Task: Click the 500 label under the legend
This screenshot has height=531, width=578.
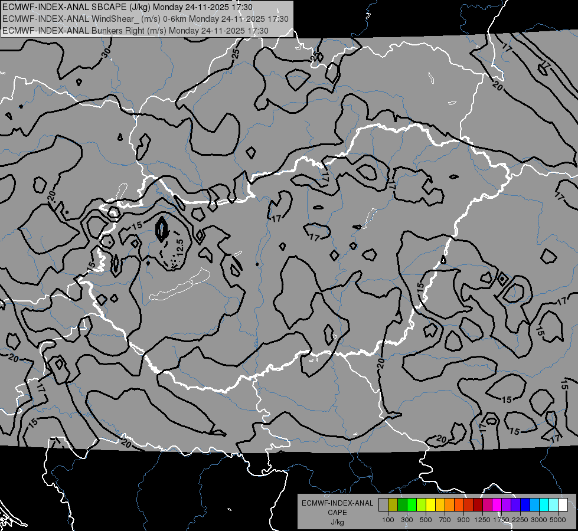Action: (x=426, y=520)
